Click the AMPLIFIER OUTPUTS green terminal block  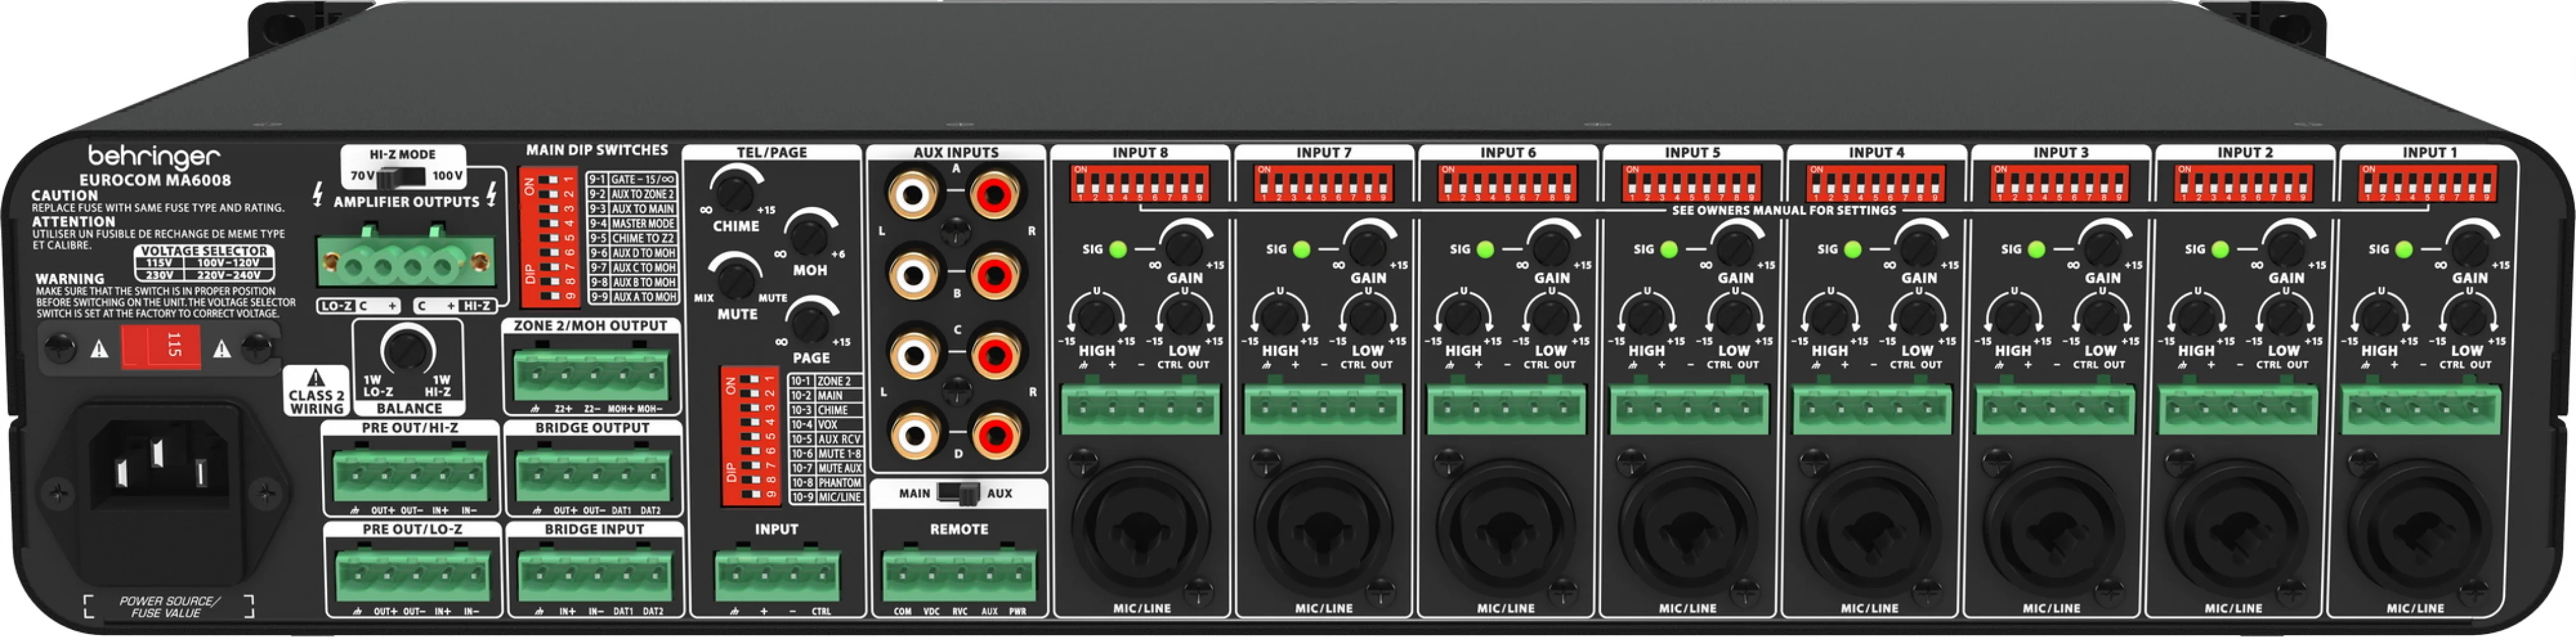[x=405, y=264]
